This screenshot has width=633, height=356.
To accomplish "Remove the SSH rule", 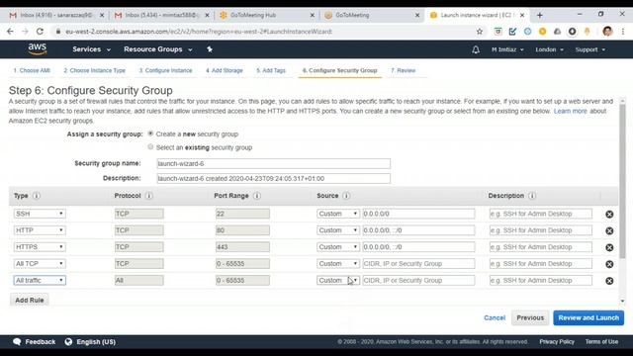I will point(609,215).
